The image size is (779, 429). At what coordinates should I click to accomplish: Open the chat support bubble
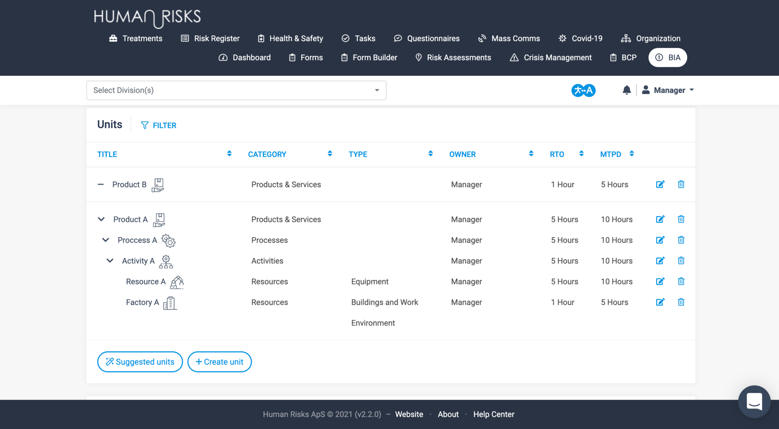pos(754,401)
